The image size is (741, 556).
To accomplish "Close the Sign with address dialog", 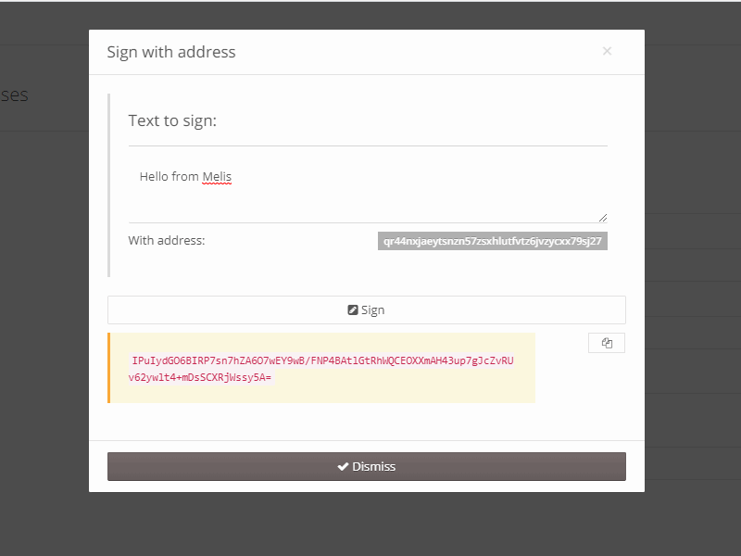I will tap(608, 51).
